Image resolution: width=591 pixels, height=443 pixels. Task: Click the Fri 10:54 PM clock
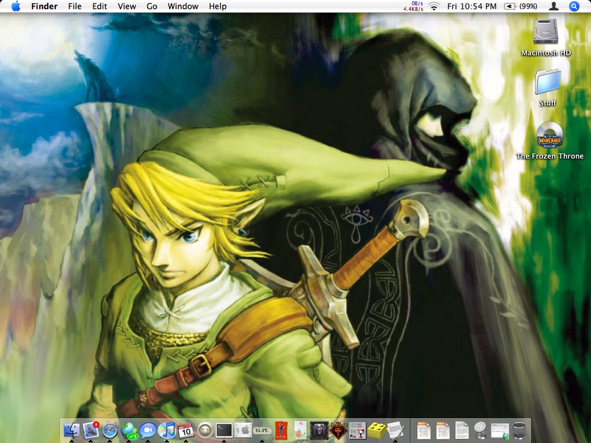point(472,6)
